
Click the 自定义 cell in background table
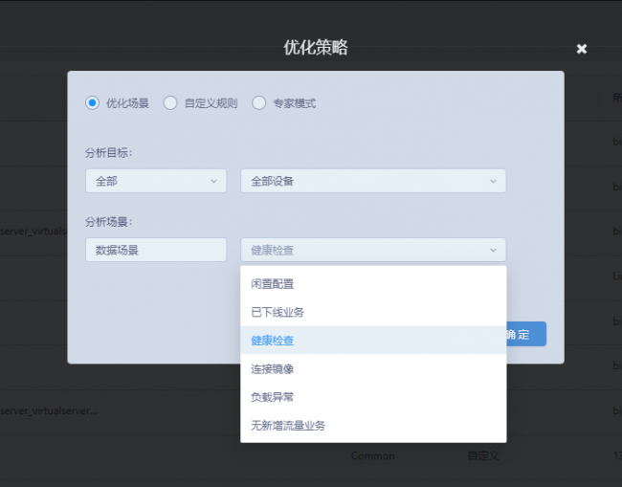point(482,455)
